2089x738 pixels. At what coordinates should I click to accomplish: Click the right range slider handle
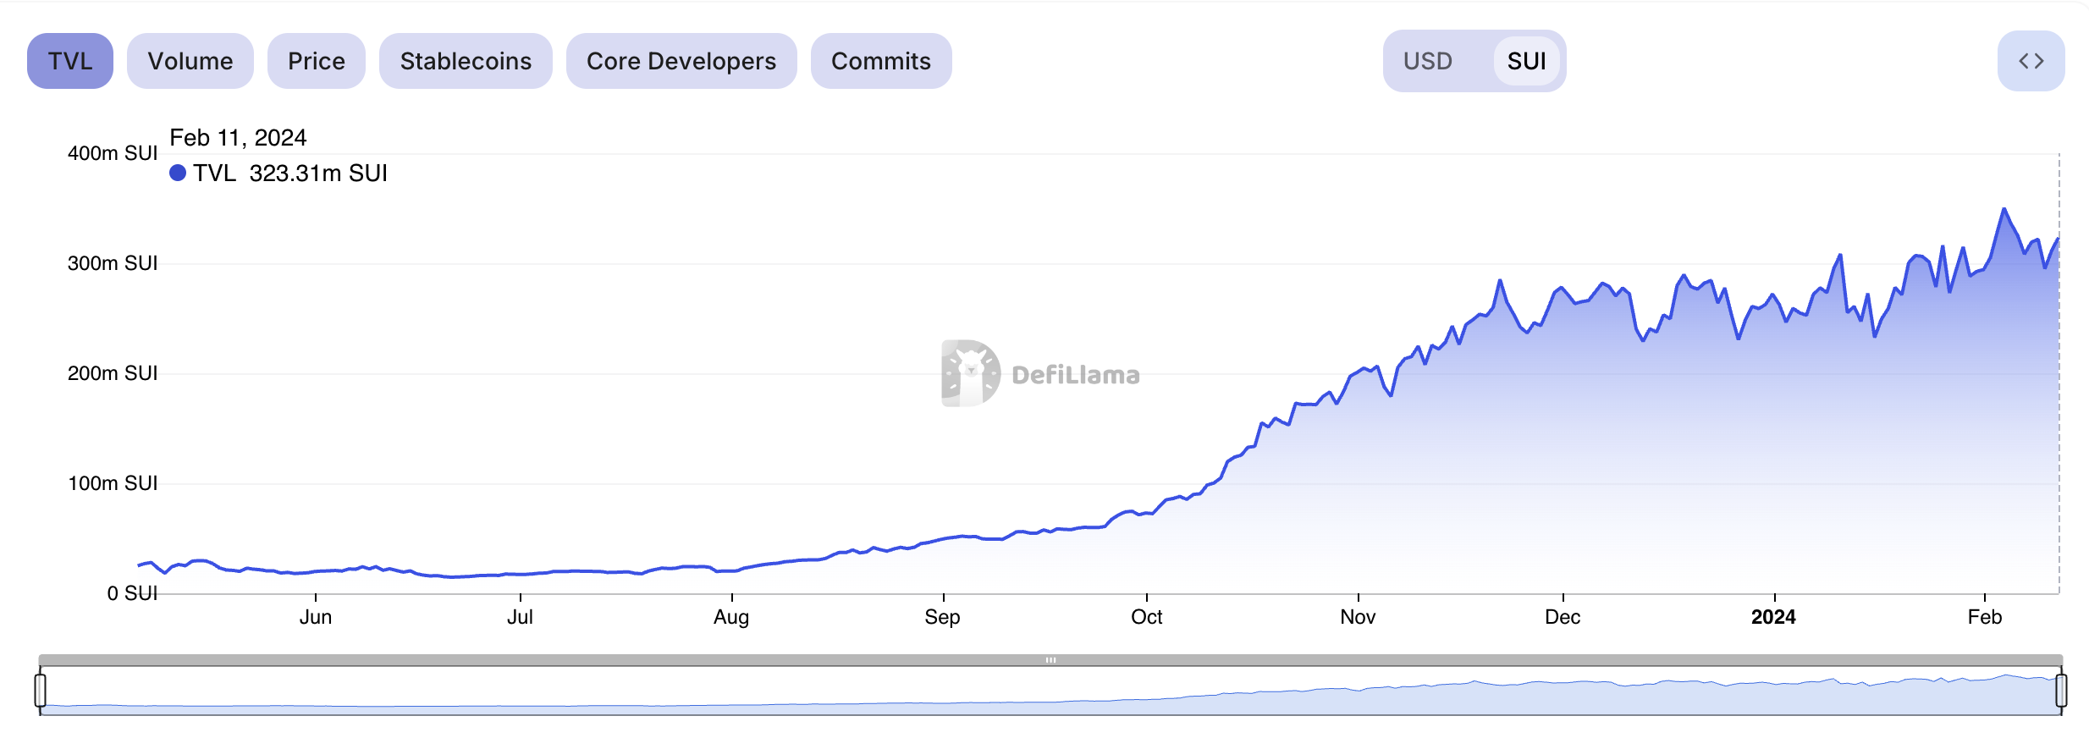[2061, 690]
